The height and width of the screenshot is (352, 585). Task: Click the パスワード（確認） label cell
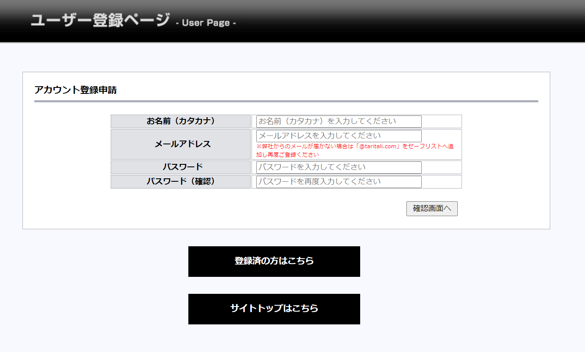point(181,182)
